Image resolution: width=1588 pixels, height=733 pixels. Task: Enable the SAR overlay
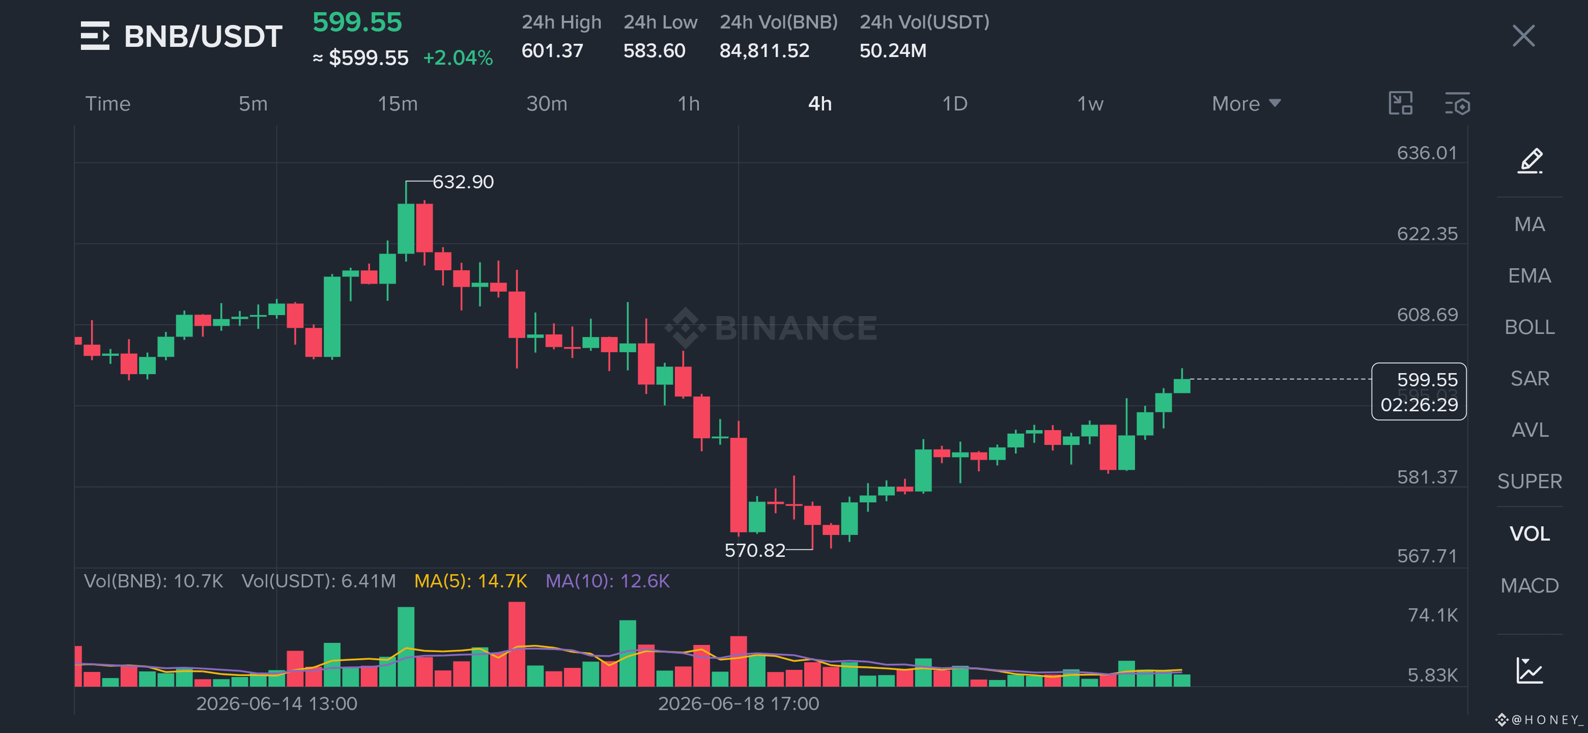click(x=1529, y=379)
